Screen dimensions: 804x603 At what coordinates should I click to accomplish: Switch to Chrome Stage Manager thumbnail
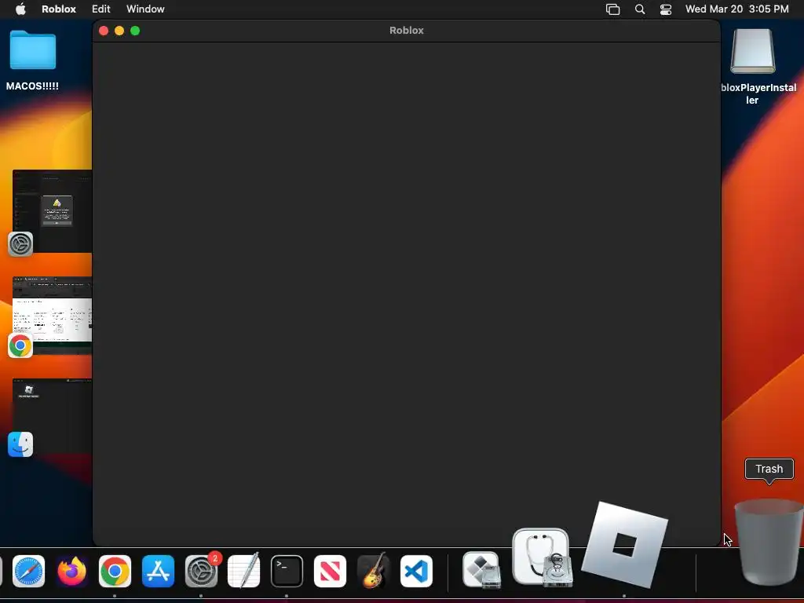53,315
